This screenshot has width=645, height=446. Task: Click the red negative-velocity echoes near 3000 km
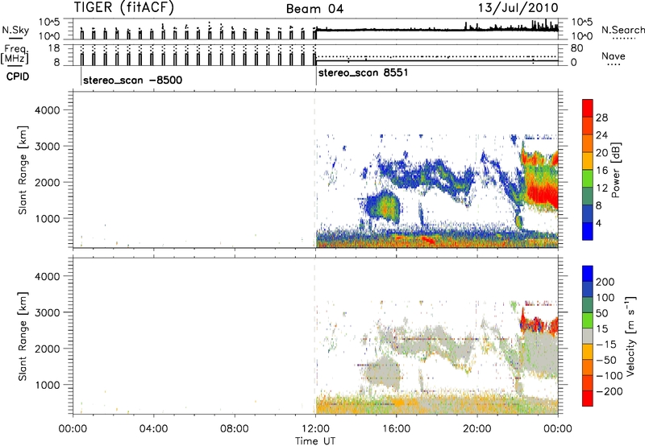point(539,323)
